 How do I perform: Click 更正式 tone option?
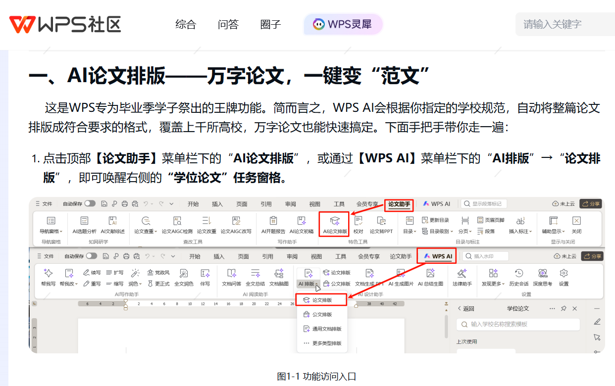pyautogui.click(x=158, y=284)
